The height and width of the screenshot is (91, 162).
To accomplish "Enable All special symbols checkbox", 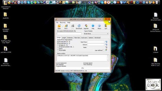I will coord(58,47).
